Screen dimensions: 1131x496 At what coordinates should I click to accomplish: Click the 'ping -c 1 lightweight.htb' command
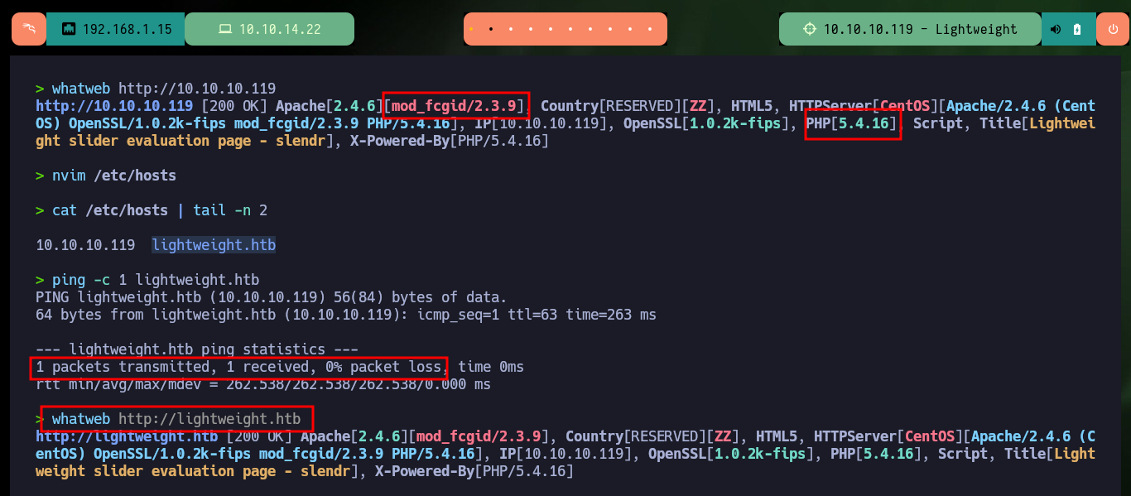[x=156, y=280]
